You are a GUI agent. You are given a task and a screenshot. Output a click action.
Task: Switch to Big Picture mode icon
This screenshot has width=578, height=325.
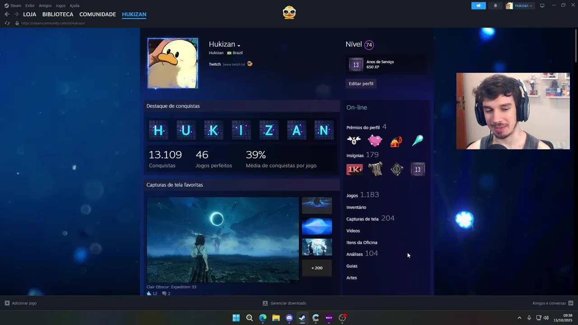(x=542, y=6)
